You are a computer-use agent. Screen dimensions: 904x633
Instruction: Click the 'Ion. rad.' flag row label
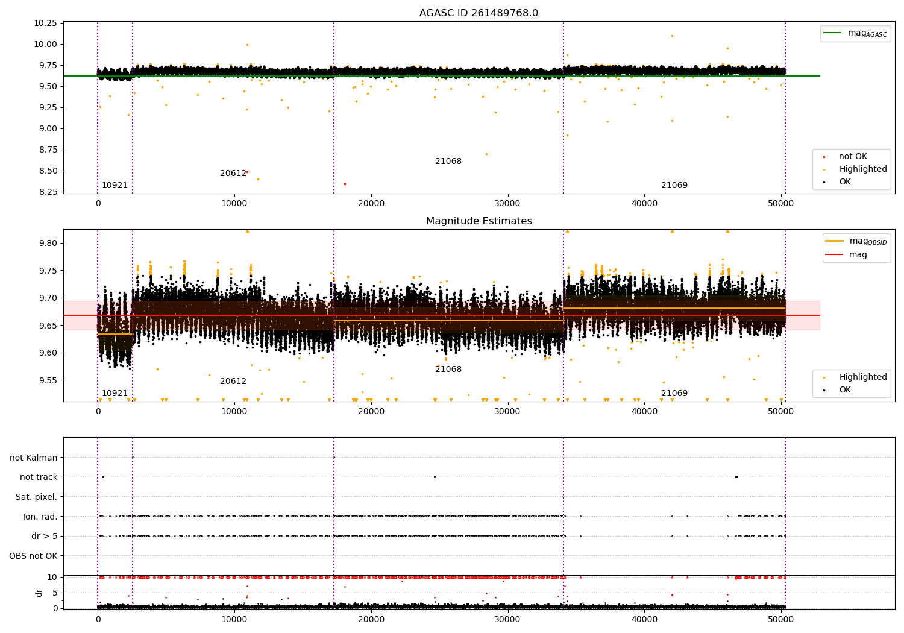click(x=40, y=517)
